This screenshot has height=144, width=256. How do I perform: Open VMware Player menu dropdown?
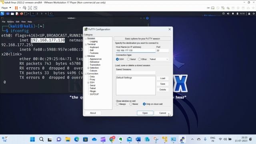click(x=6, y=8)
